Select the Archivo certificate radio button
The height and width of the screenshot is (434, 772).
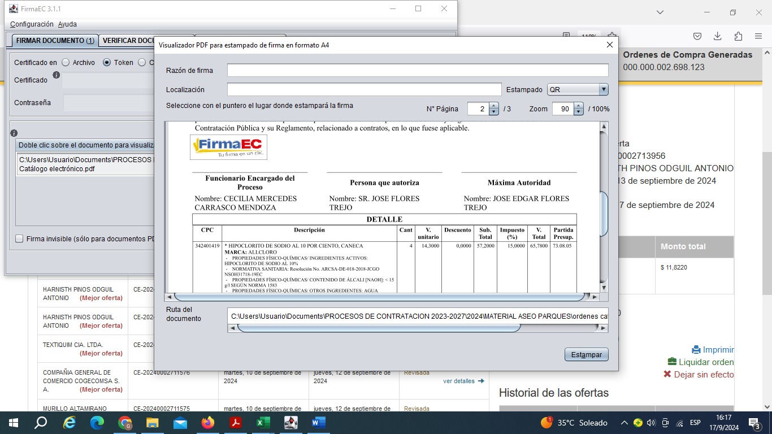(66, 63)
